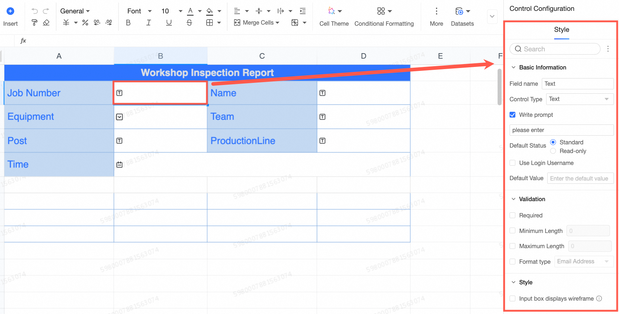Viewport: 619px width, 314px height.
Task: Click the blue Insert plus icon
Action: click(x=11, y=11)
